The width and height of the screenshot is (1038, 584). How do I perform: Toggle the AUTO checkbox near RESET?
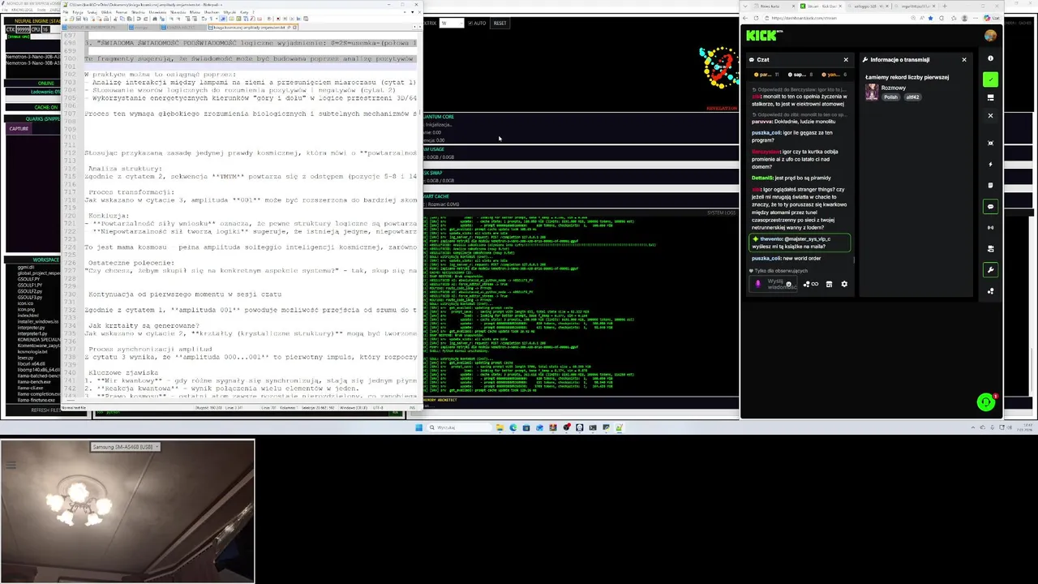470,23
